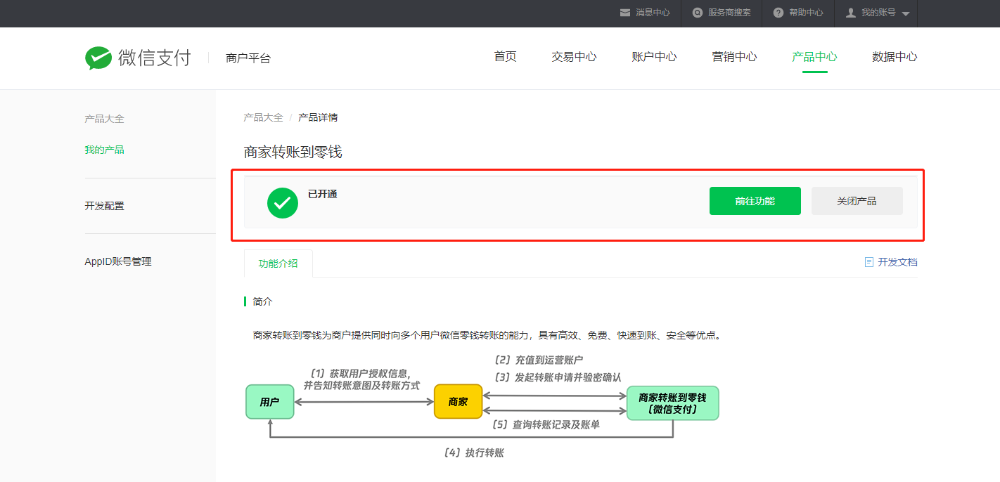Switch to 营销中心 navigation tab
Viewport: 1000px width, 482px height.
pos(735,57)
